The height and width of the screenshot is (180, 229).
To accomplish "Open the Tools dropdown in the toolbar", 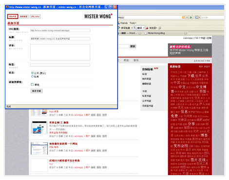I will [x=133, y=23].
